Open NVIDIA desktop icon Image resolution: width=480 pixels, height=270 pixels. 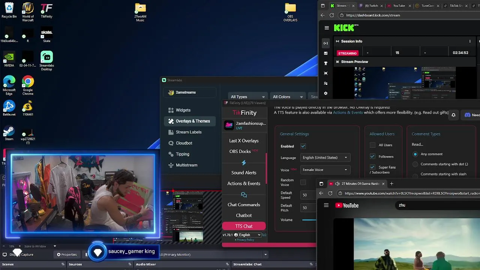click(x=9, y=59)
